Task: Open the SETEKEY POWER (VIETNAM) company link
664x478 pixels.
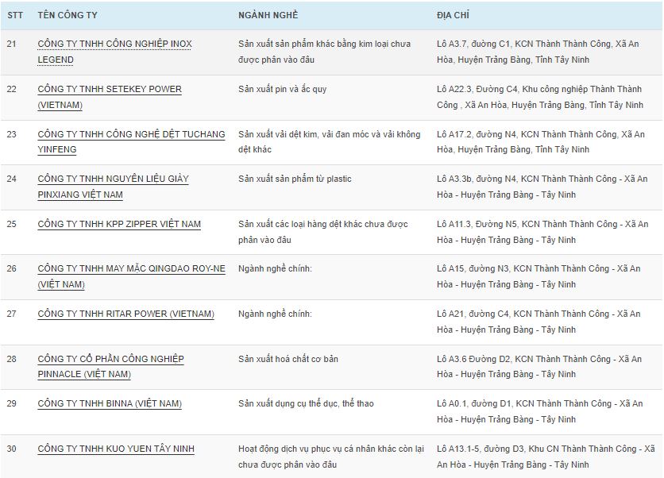Action: [110, 89]
